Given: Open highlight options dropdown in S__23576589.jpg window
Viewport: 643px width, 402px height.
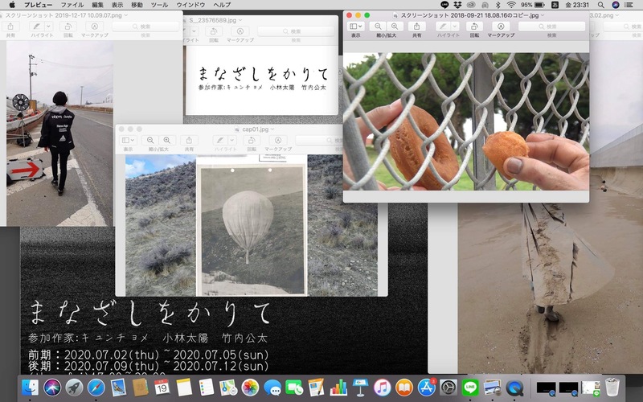Looking at the screenshot, I should [x=194, y=31].
